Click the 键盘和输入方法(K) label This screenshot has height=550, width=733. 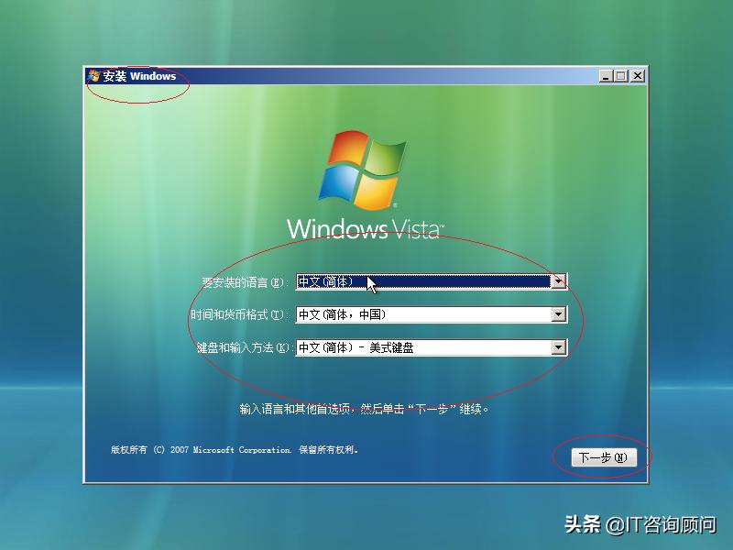pos(242,347)
